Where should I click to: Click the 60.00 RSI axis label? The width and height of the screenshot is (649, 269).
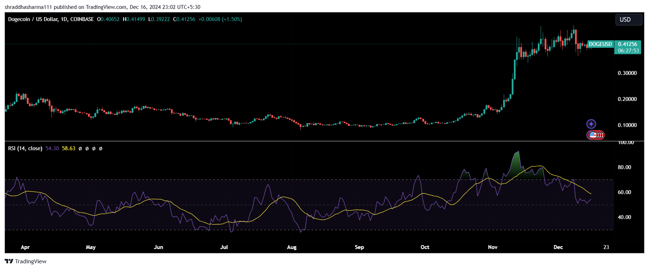click(624, 192)
